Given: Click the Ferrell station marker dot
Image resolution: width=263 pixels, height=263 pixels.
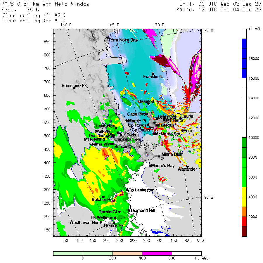Looking at the screenshot, I should (182, 131).
